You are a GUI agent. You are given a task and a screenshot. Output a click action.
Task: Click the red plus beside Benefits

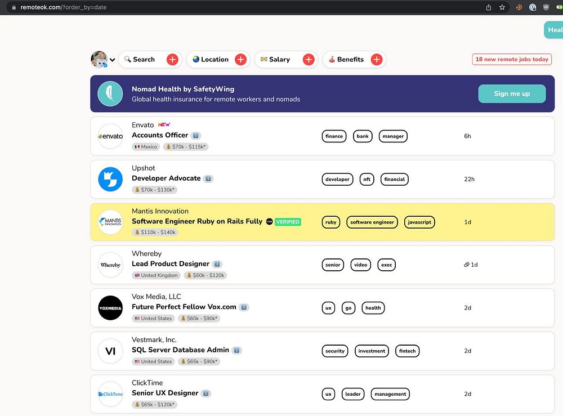click(376, 60)
